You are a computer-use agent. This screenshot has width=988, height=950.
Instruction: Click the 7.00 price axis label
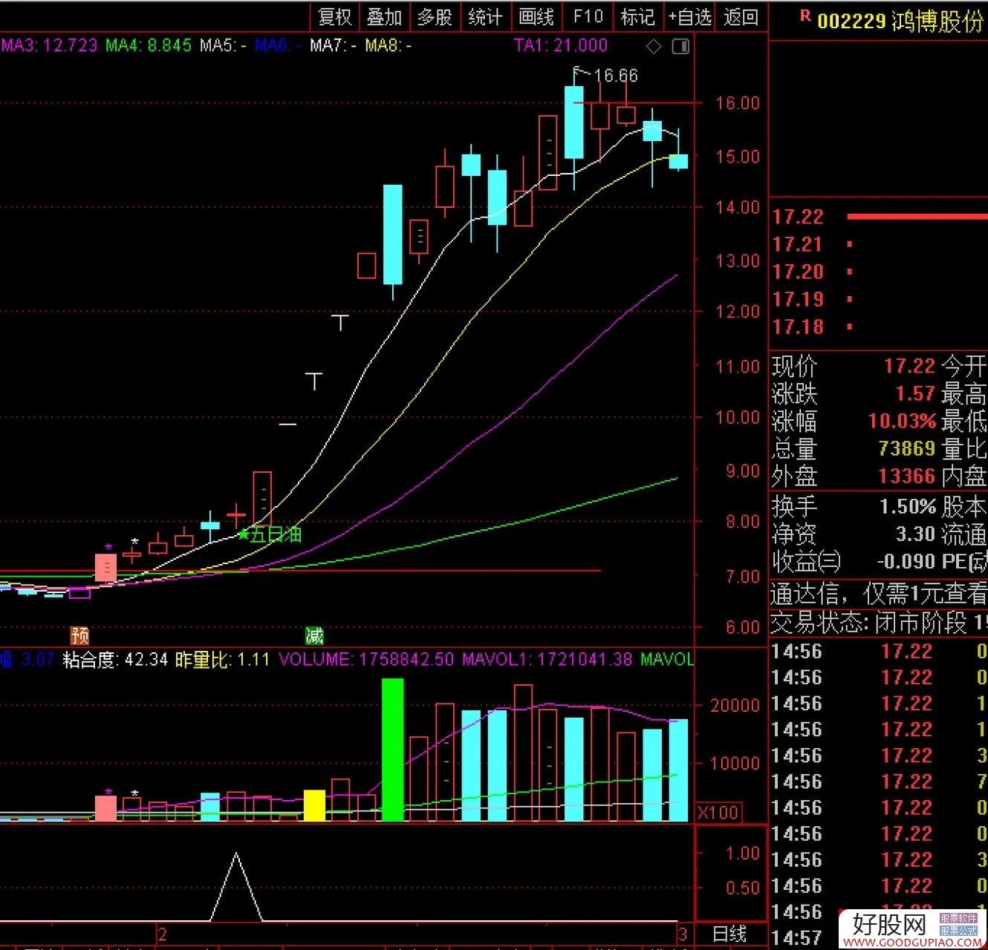(743, 576)
